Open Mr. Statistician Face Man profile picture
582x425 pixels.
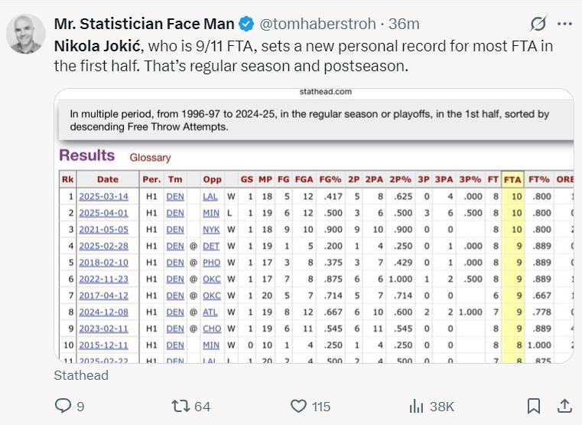[25, 34]
